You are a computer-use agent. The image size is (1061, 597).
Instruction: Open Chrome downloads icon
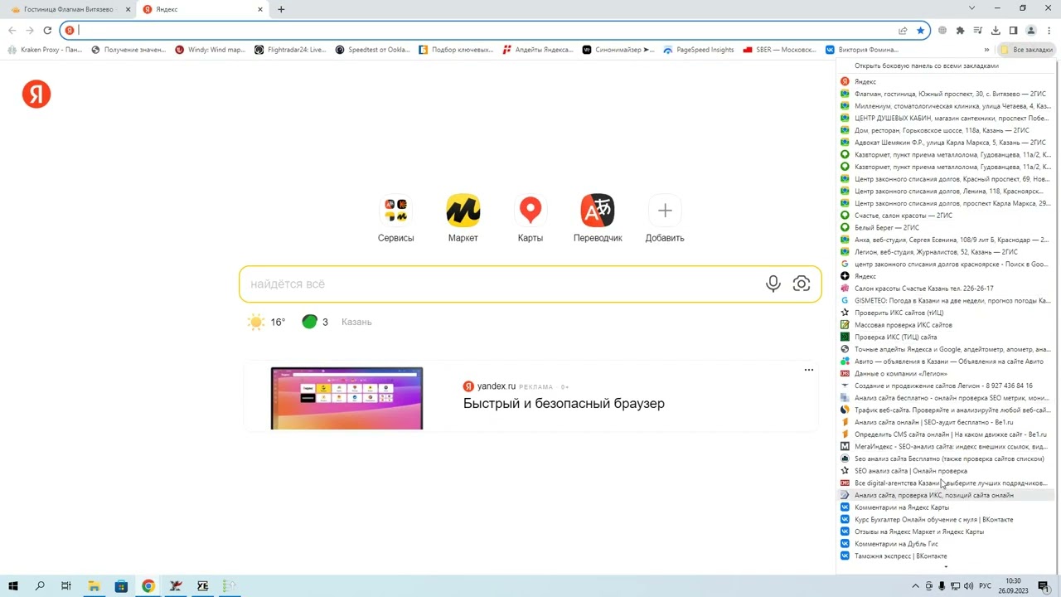pyautogui.click(x=996, y=31)
